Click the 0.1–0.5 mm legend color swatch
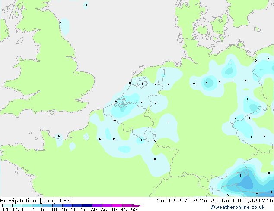 [x=7, y=205]
